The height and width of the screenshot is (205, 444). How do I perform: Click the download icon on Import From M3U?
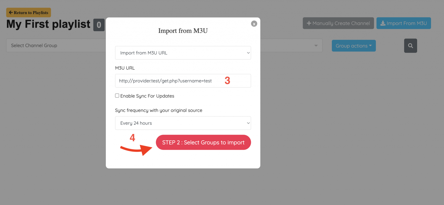click(x=383, y=23)
